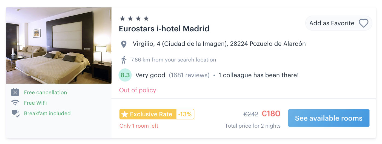The width and height of the screenshot is (382, 144).
Task: Open See available rooms
Action: coord(329,118)
